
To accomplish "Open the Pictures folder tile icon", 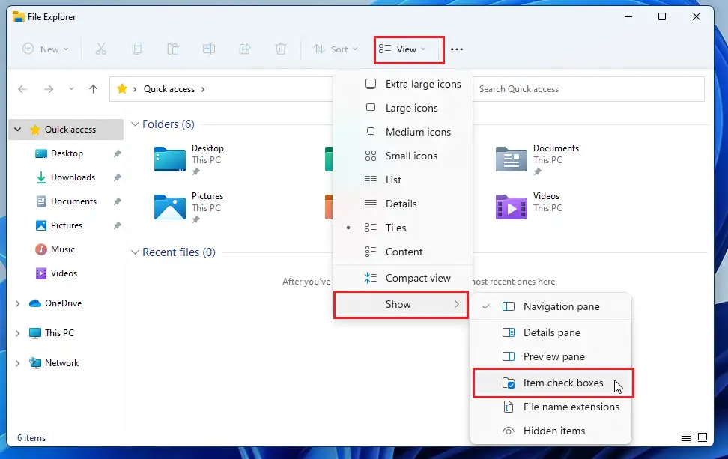I will (170, 207).
